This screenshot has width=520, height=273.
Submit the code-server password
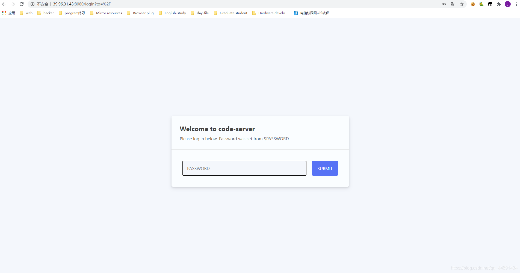[x=325, y=168]
